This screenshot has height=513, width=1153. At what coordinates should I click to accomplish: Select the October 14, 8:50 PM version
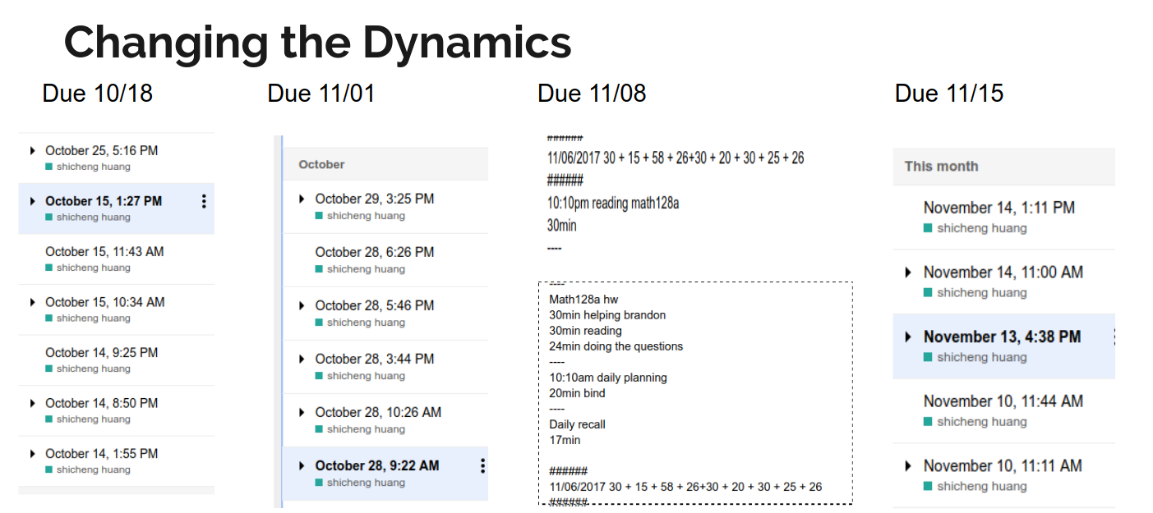click(116, 410)
